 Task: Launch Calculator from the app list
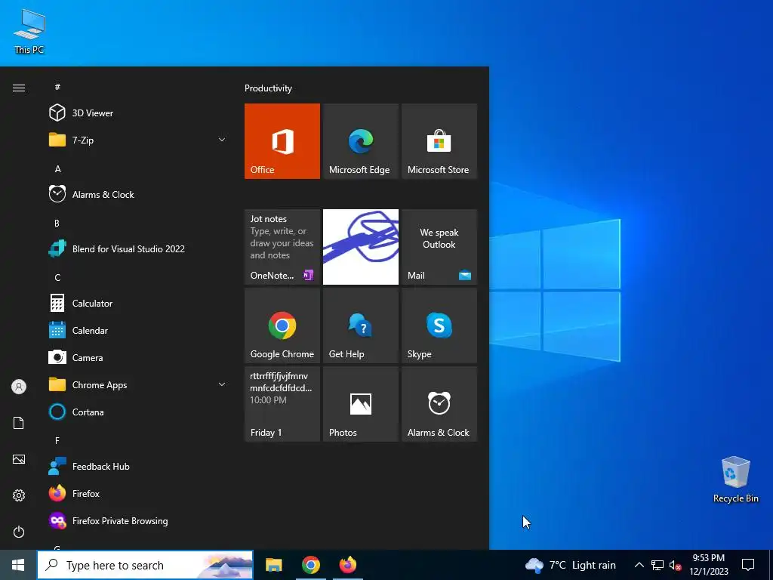[138, 304]
